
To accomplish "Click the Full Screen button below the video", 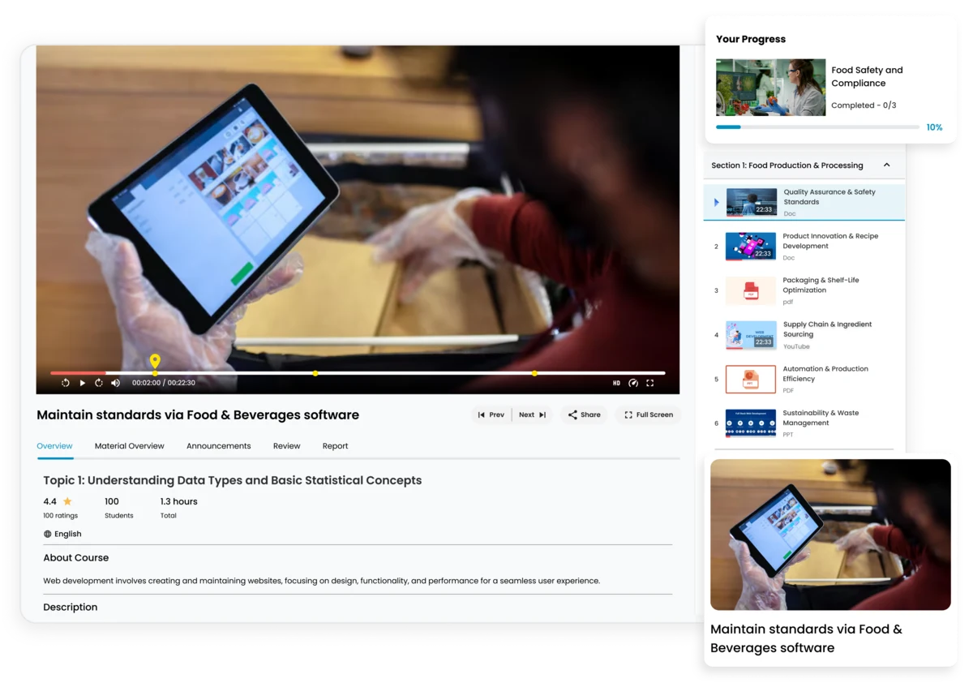I will (648, 415).
